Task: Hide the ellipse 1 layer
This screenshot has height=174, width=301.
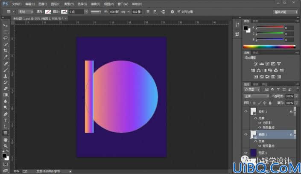Action: (246, 134)
